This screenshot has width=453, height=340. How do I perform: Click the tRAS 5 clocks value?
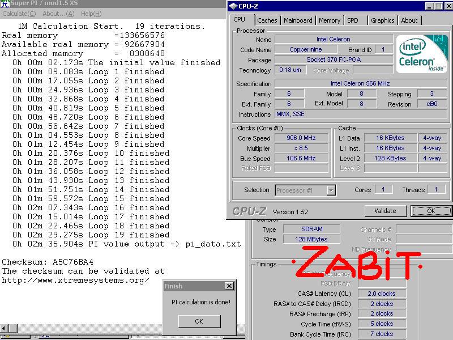(x=382, y=324)
